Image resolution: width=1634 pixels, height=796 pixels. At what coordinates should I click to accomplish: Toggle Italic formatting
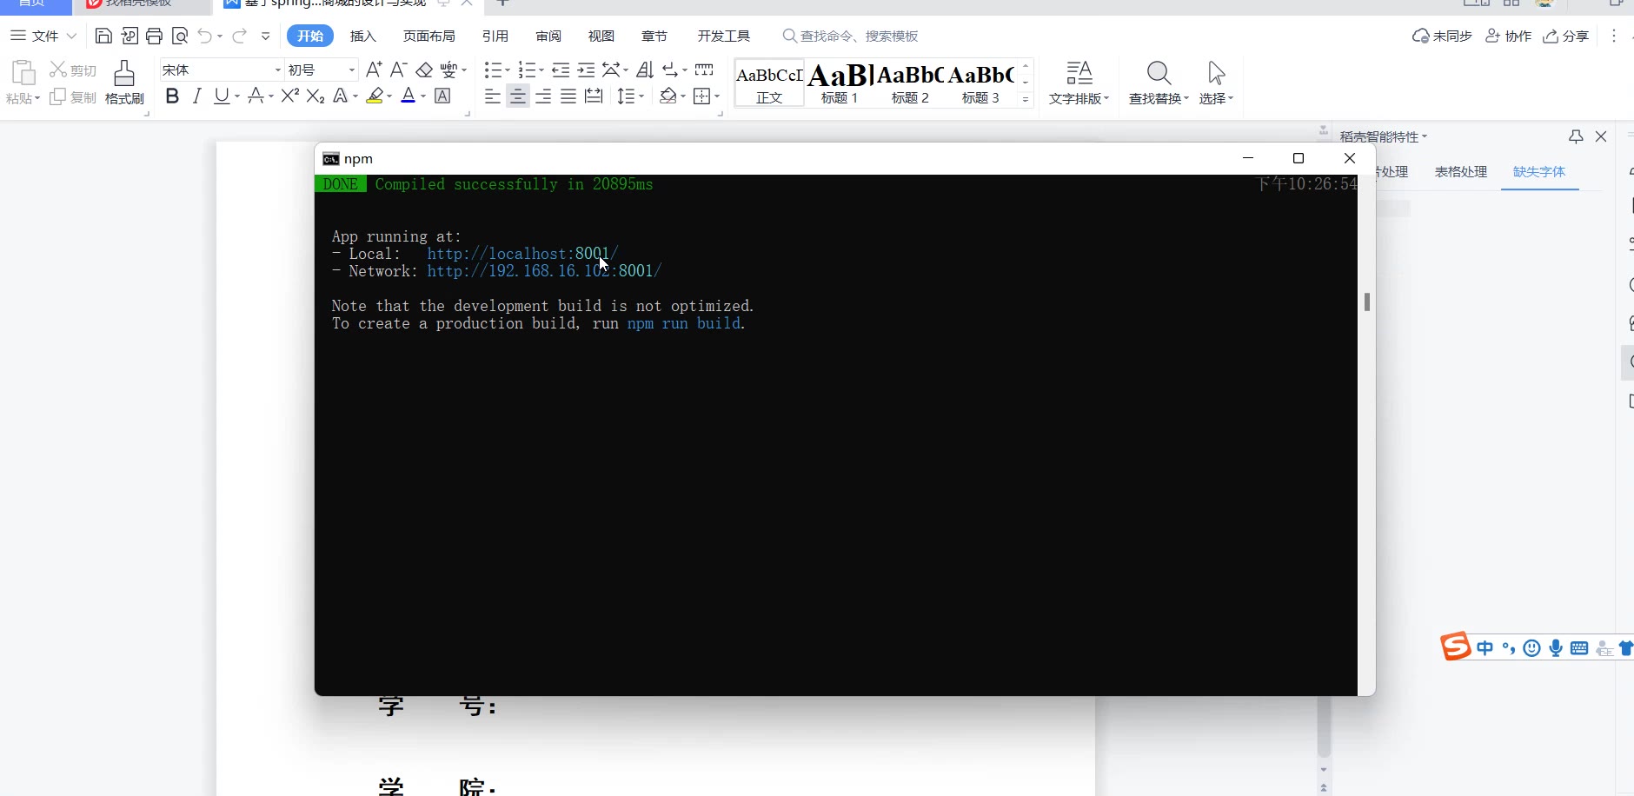197,96
